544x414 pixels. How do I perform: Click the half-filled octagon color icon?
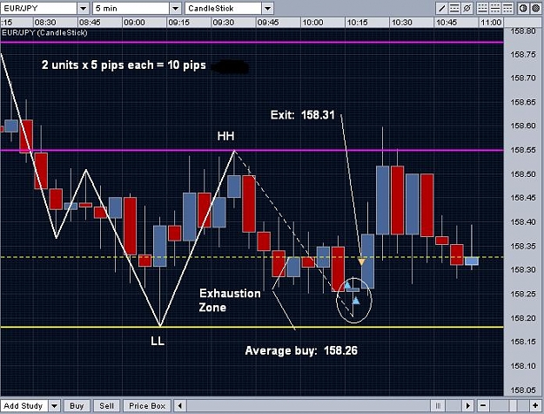coord(523,8)
